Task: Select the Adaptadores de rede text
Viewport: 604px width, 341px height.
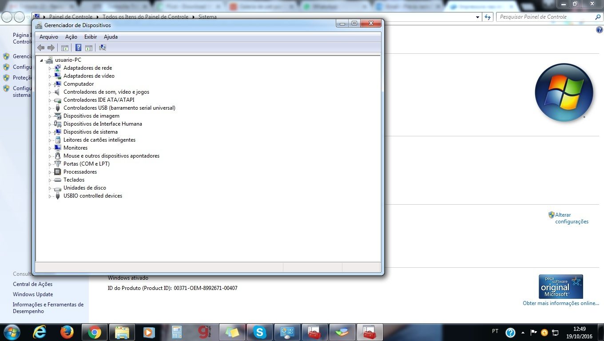Action: [87, 68]
